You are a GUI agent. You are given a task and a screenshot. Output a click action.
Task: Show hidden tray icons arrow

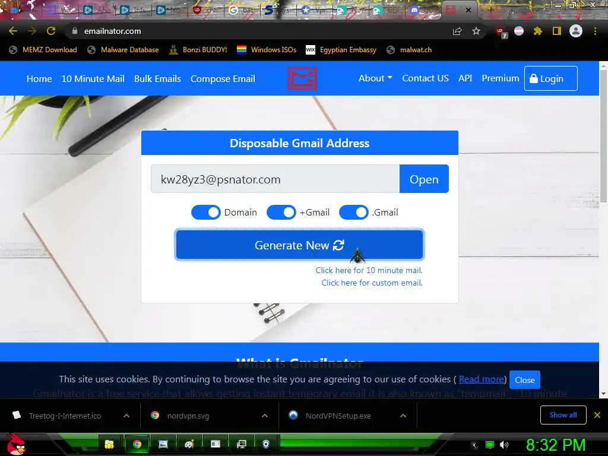pos(474,445)
